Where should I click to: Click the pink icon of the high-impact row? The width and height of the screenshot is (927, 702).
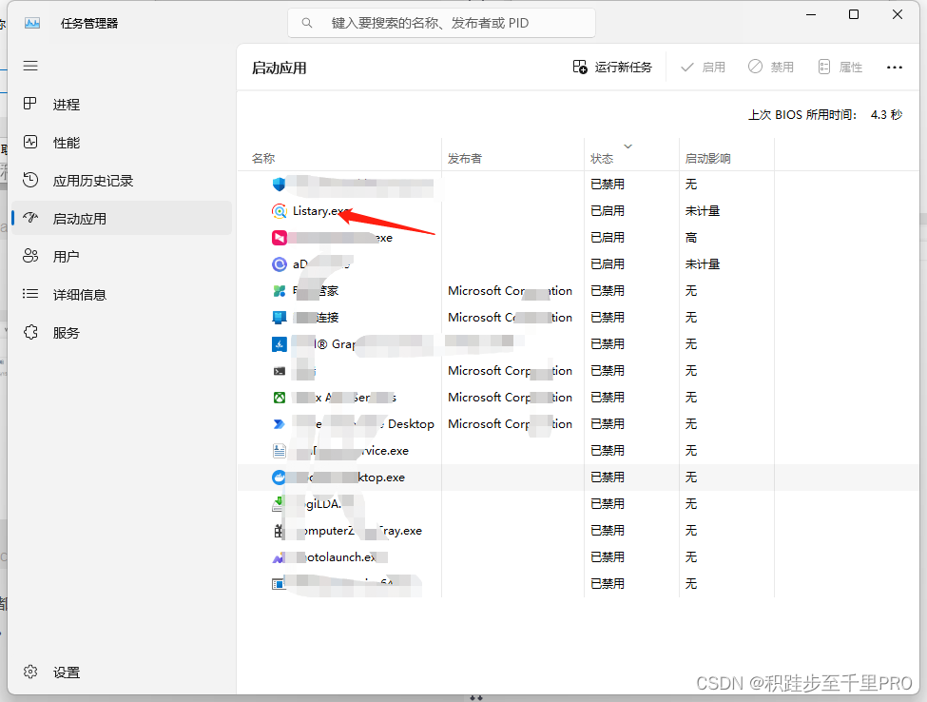tap(279, 237)
